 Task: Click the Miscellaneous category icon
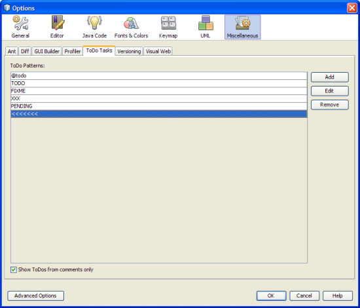tap(242, 27)
